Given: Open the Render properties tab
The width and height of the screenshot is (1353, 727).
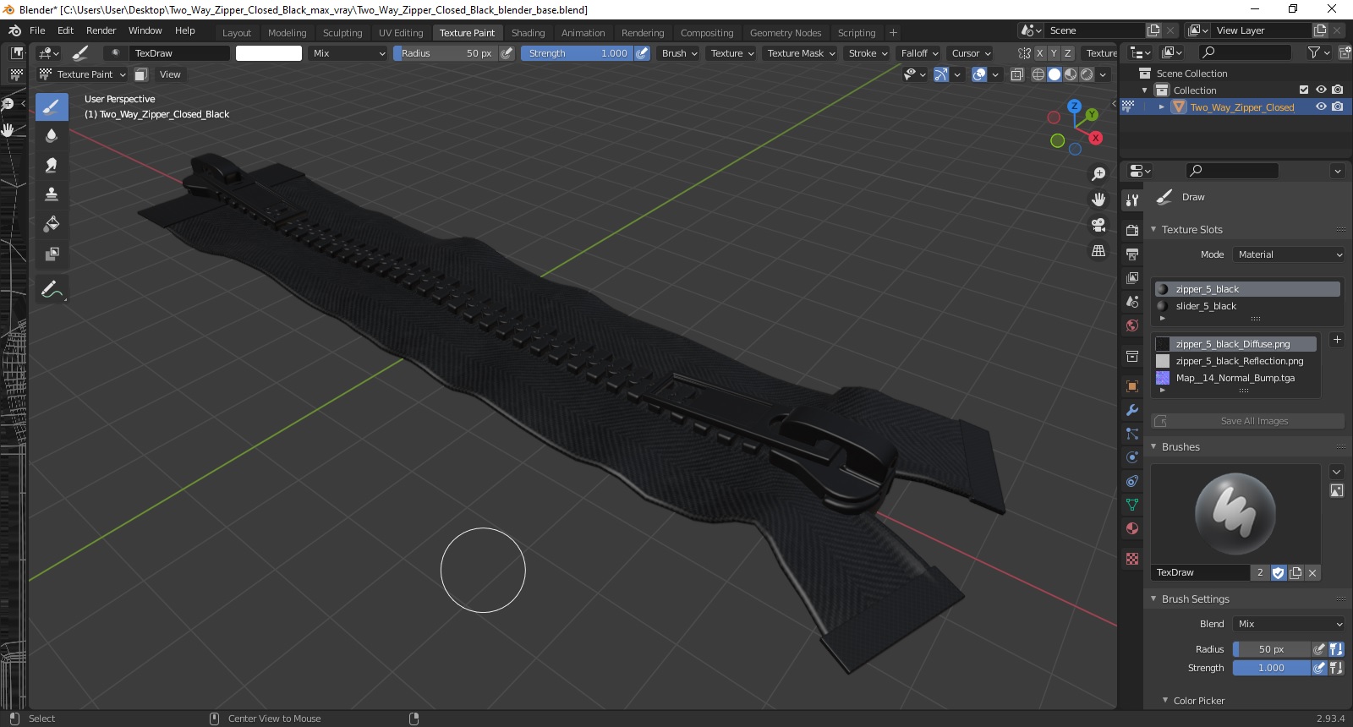Looking at the screenshot, I should pyautogui.click(x=1132, y=230).
